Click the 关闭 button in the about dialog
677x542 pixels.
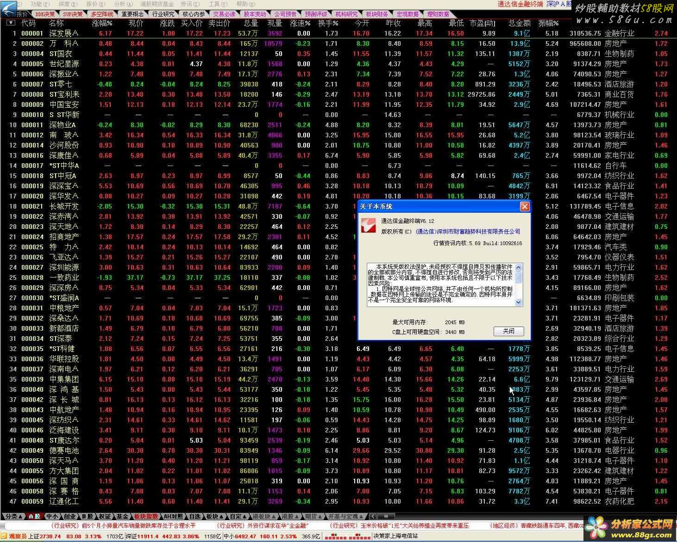[x=508, y=331]
